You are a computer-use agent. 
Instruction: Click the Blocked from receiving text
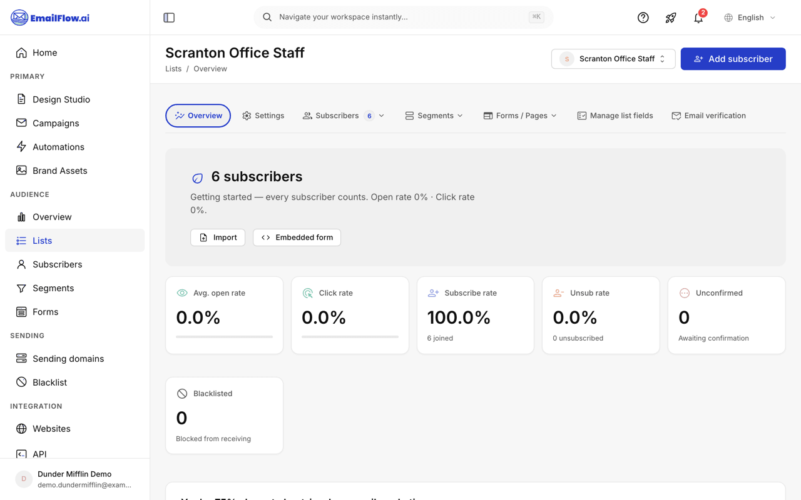coord(213,439)
